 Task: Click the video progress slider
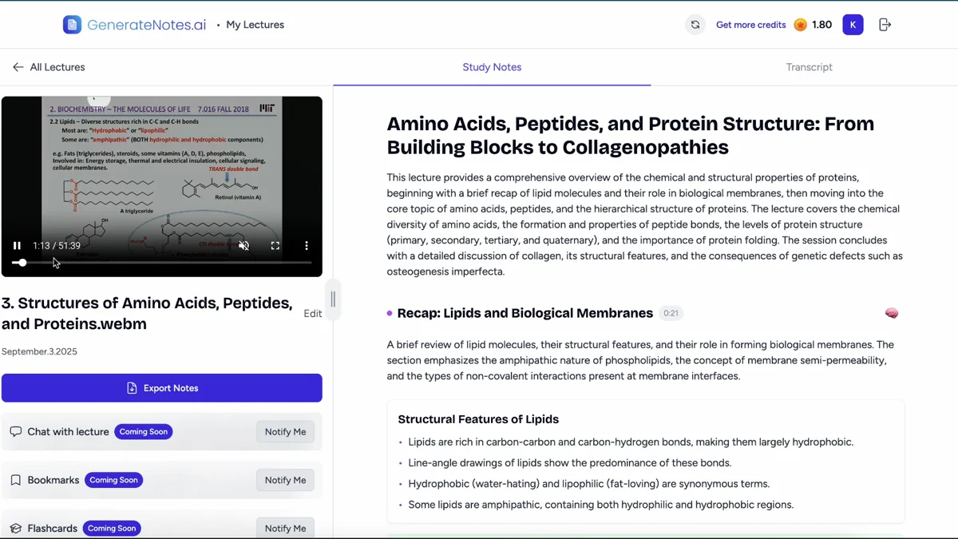[x=162, y=263]
